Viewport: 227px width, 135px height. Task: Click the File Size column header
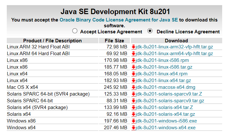pyautogui.click(x=114, y=41)
